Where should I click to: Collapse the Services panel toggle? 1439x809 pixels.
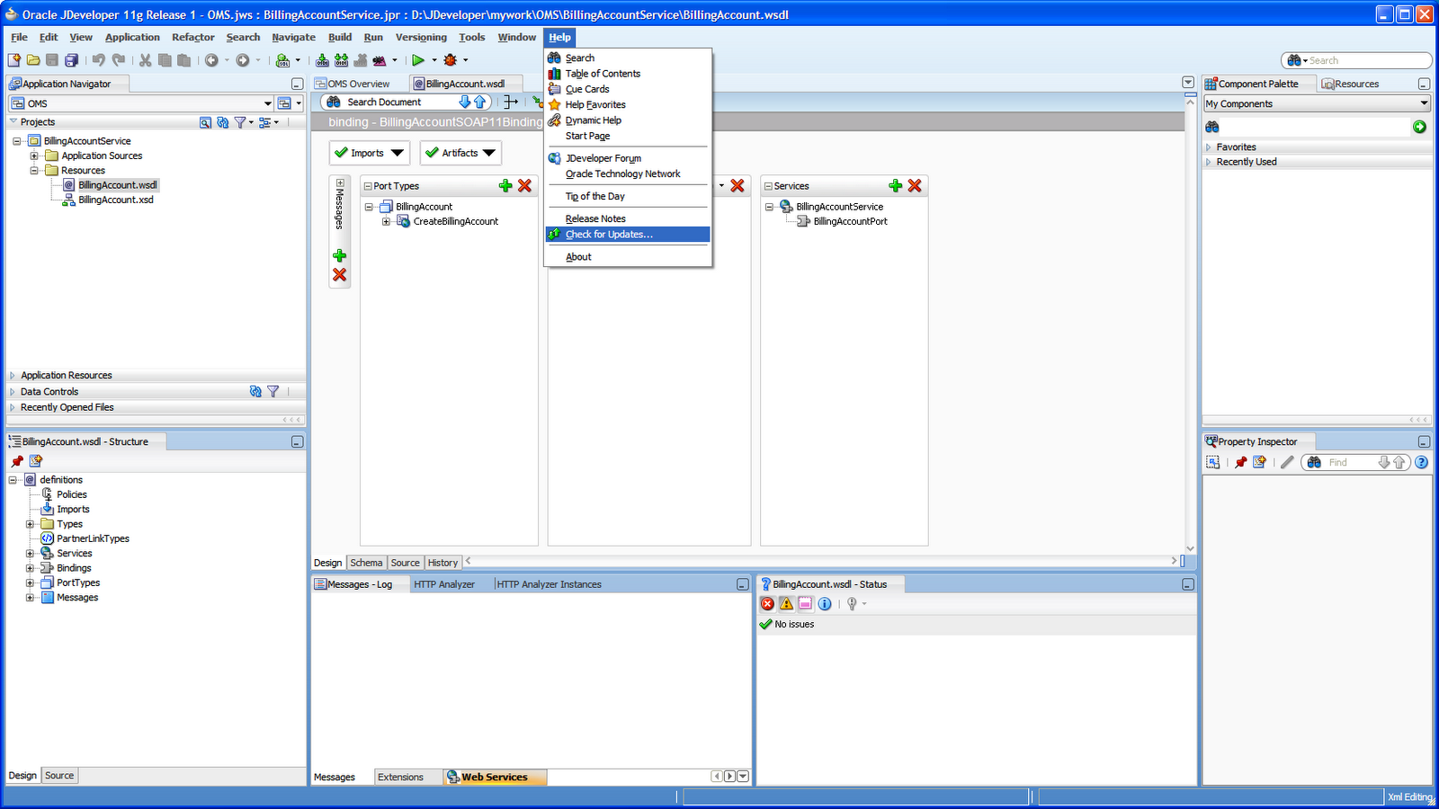tap(768, 186)
